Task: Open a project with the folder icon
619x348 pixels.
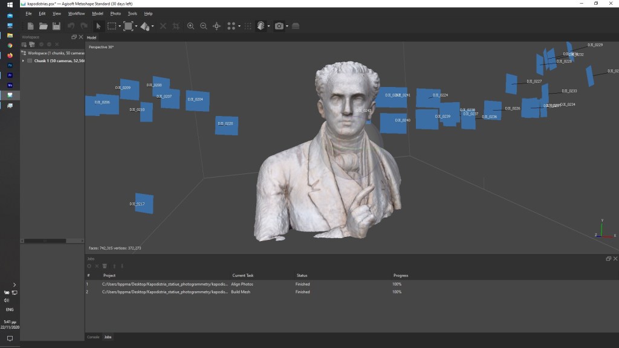Action: [x=44, y=26]
